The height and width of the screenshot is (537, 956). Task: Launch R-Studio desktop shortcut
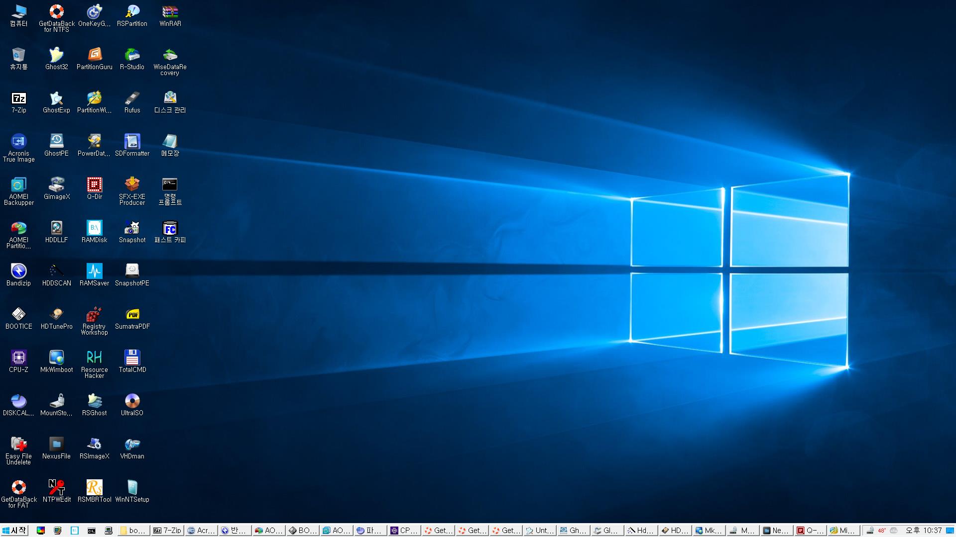click(132, 59)
